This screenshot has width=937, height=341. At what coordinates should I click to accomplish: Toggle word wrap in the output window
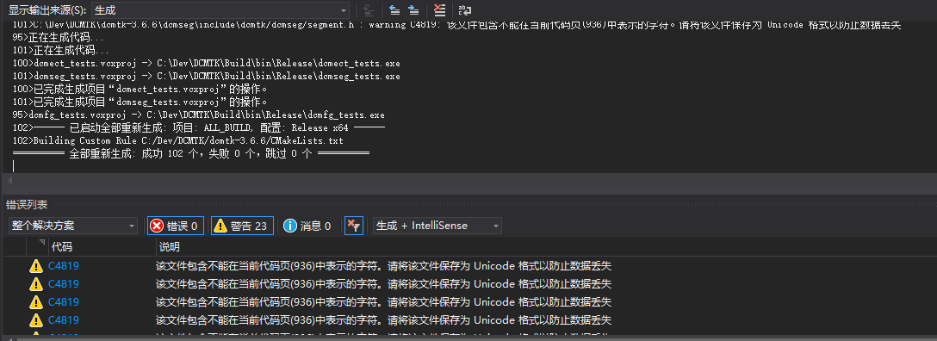(465, 10)
